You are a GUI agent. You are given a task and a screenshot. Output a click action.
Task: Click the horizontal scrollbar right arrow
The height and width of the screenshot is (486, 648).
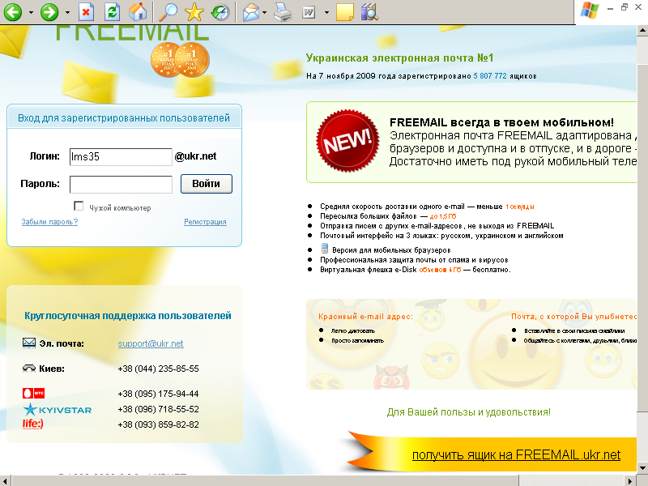point(631,481)
